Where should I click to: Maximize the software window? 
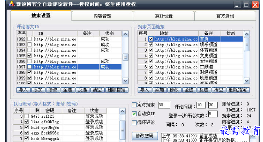(246, 5)
